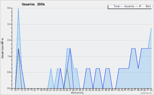Click the Usuarios peak at week 27
The image size is (154, 95).
(70, 49)
